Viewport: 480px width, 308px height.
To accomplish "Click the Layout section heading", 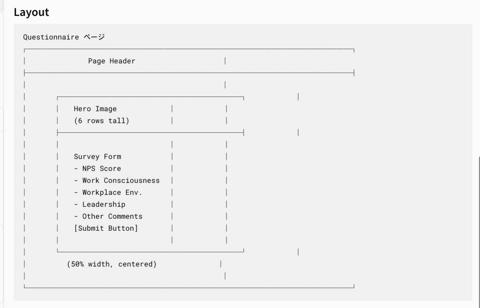I will [31, 12].
